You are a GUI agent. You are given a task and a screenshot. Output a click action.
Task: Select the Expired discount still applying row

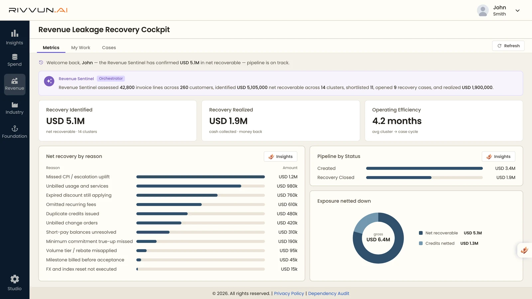click(172, 195)
